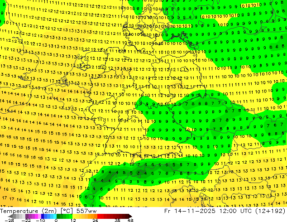Click the dark brown right arrow tip of legend
Viewport: 287px width, 222px height.
point(130,216)
